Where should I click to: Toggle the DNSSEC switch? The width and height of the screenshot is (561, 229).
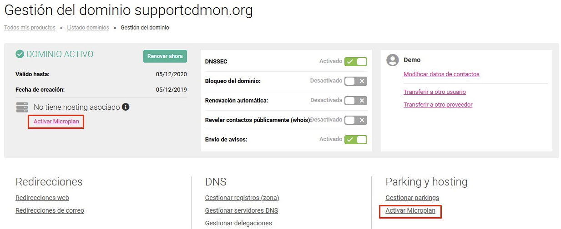[x=356, y=61]
